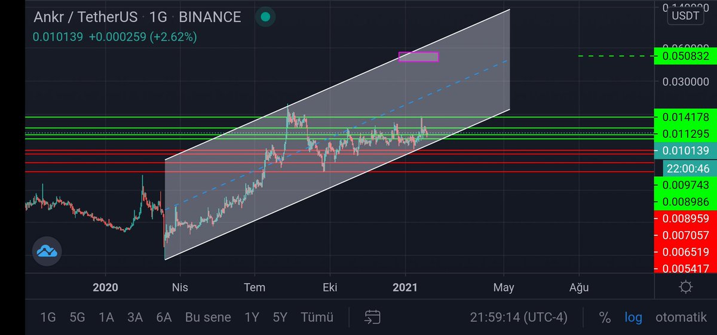Click the +0.000259 (+2.62%) change value
Screen dimensions: 717x335
tap(143, 37)
